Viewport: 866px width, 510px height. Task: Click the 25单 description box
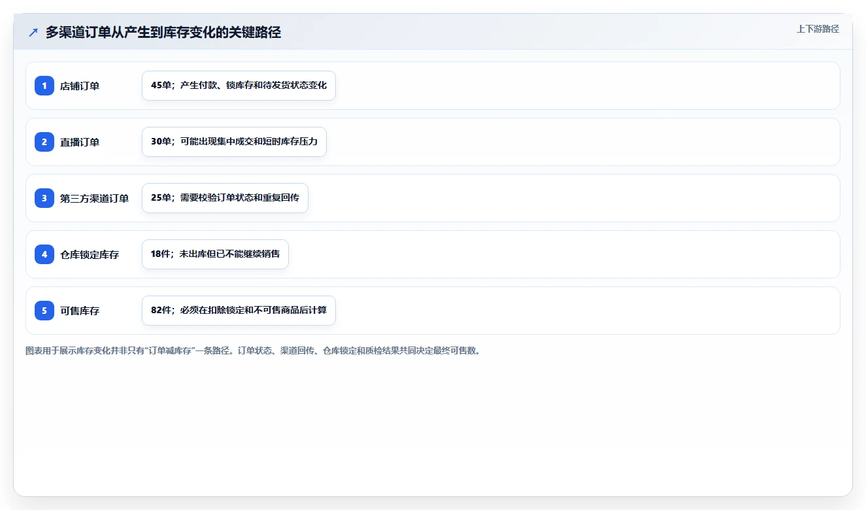(225, 198)
